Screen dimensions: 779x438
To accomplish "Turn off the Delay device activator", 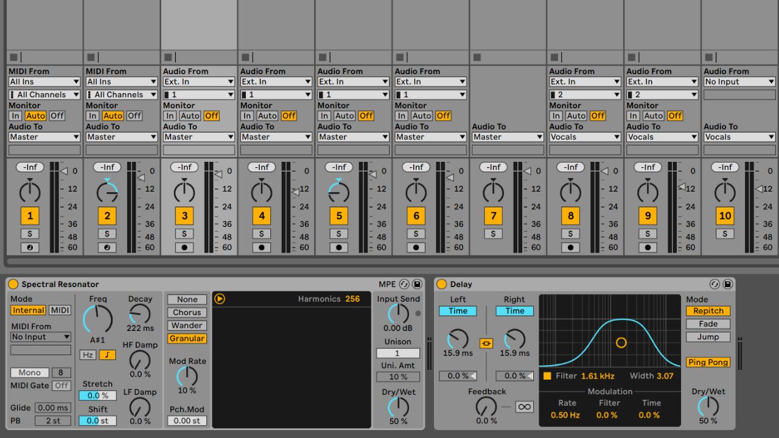I will [441, 284].
